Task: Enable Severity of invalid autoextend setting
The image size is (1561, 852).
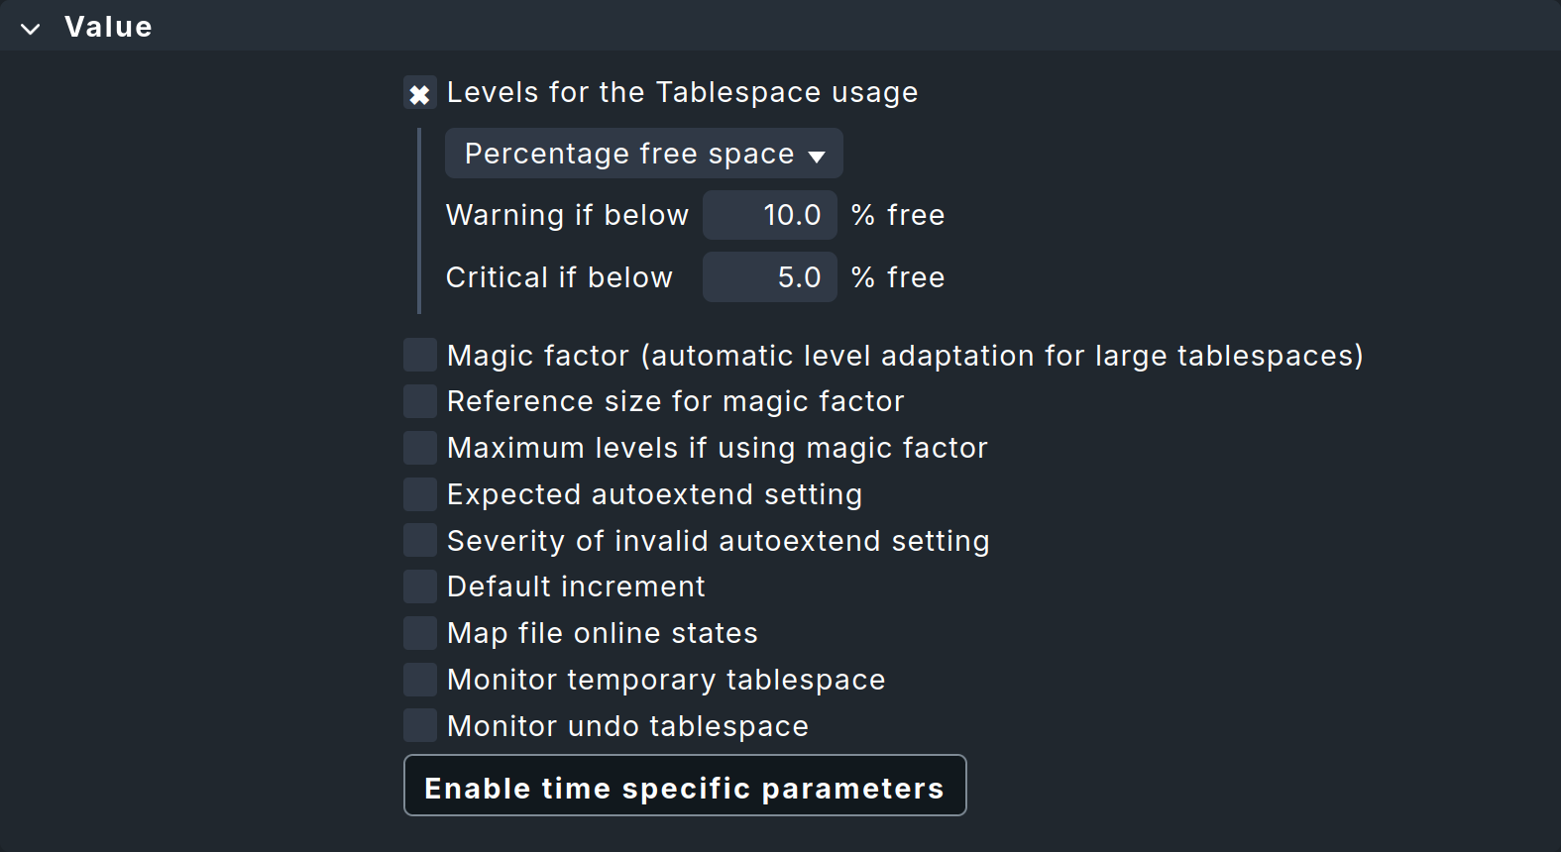Action: coord(419,540)
